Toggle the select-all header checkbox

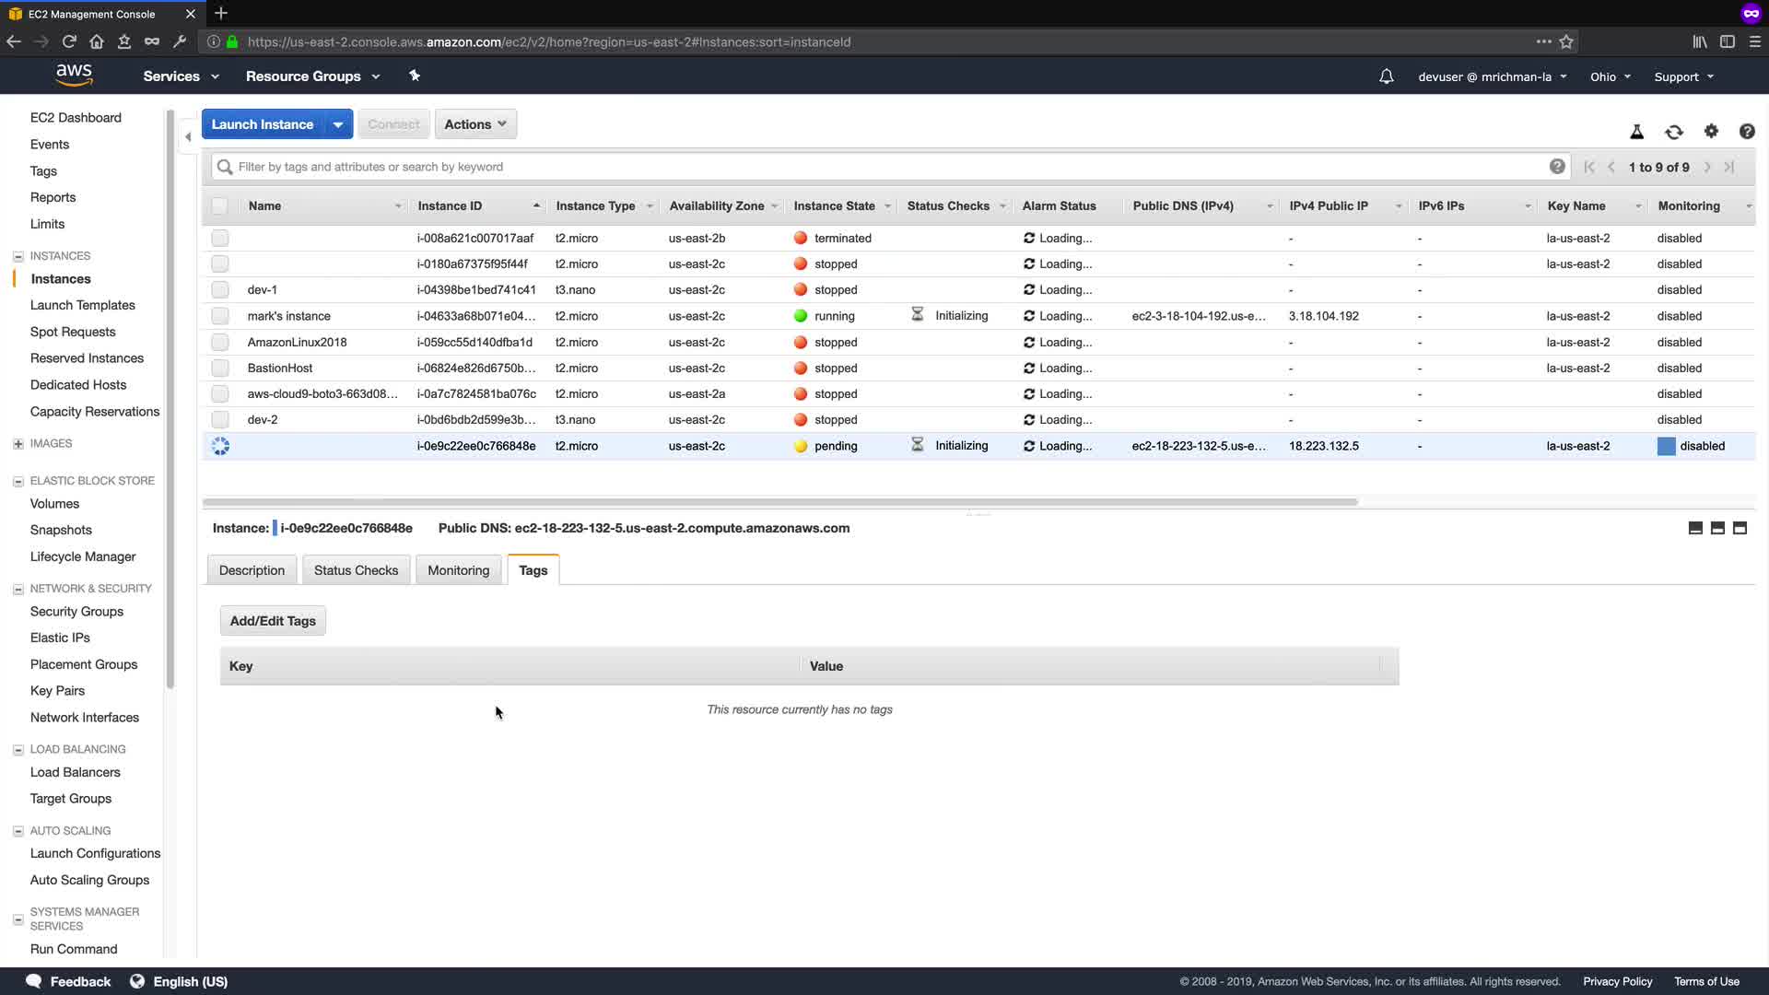(x=219, y=206)
